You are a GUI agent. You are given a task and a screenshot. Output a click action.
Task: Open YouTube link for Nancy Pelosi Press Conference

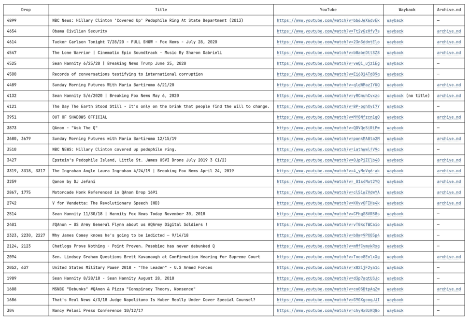pyautogui.click(x=328, y=311)
